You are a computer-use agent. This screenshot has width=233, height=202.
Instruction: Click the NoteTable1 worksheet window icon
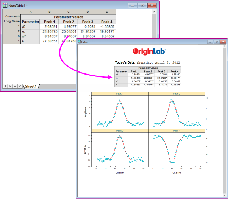pyautogui.click(x=5, y=5)
